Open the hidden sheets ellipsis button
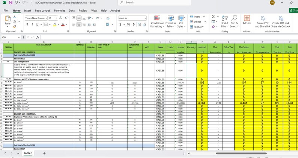The image size is (298, 158). click(18, 153)
